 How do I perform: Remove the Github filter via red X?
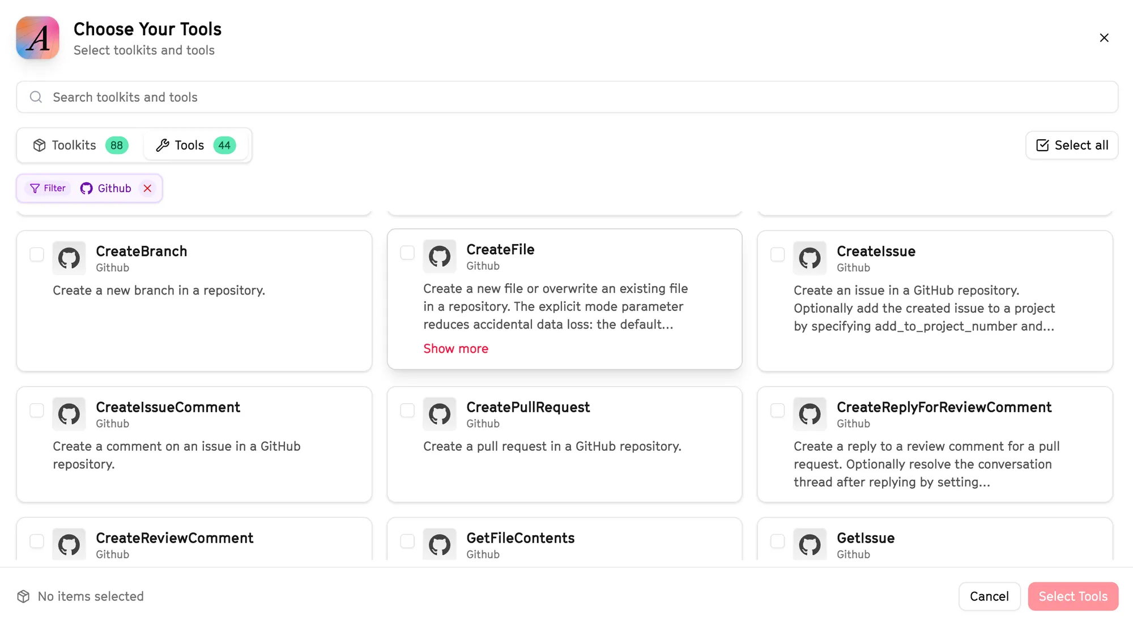pos(147,188)
